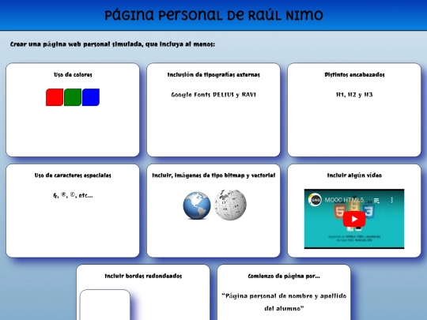Screen dimensions: 427x320
Task: Select the heading 'Incluir bordes redondeados'
Action: [x=143, y=276]
